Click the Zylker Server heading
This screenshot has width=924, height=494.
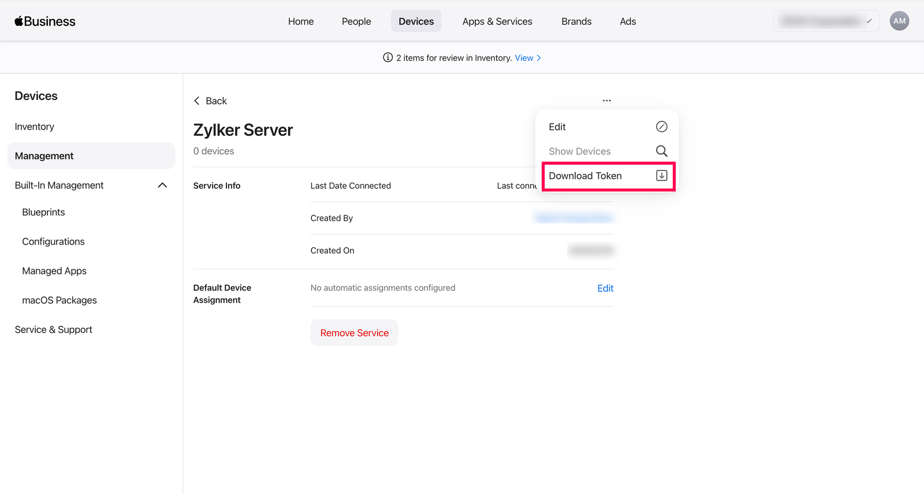[x=243, y=130]
